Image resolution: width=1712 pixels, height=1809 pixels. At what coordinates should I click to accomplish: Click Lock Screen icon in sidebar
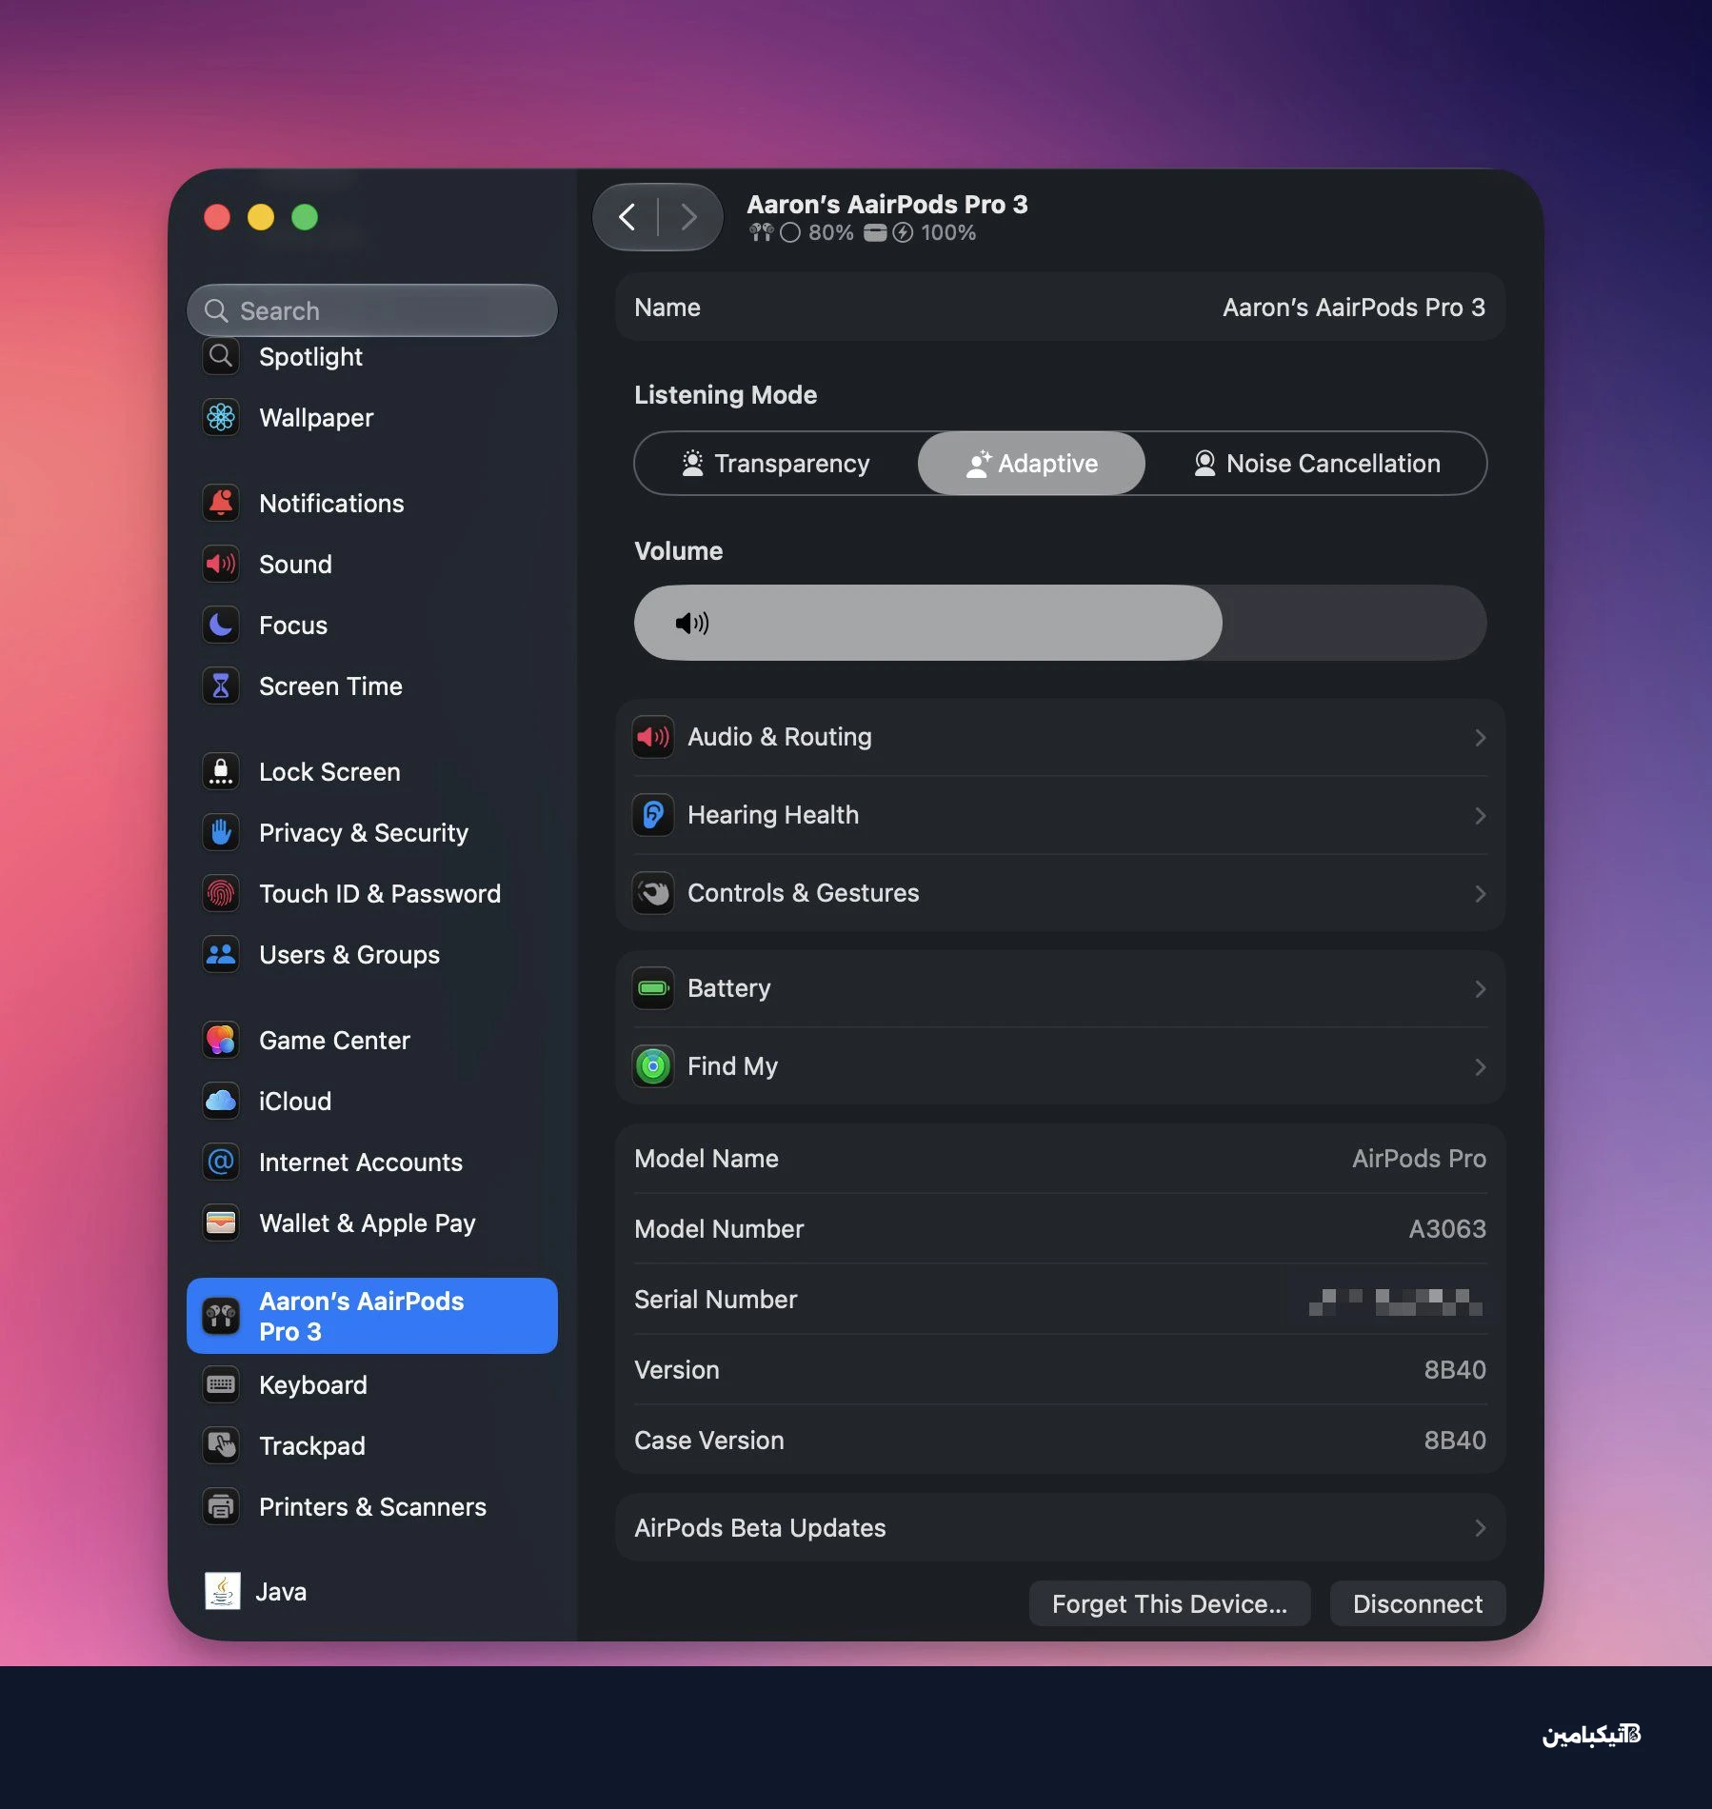[x=221, y=771]
